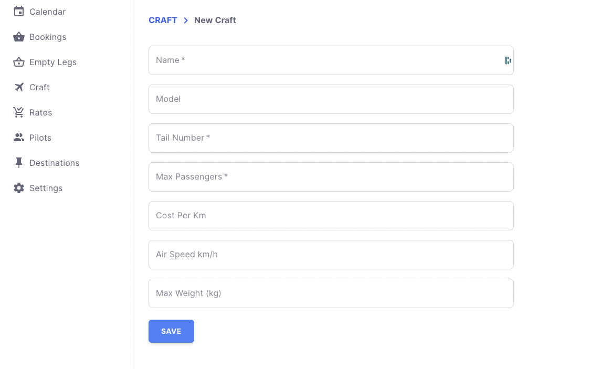Focus the Max Passengers field
This screenshot has height=369, width=602.
point(331,177)
